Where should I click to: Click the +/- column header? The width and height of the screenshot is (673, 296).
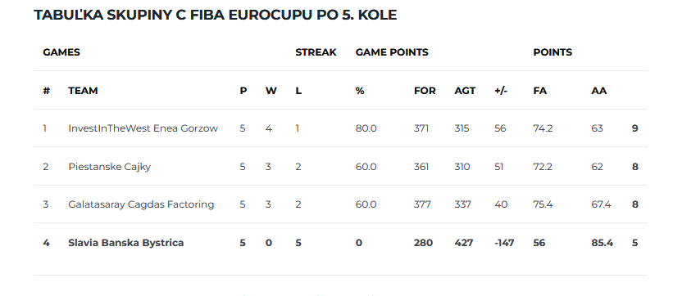(501, 91)
